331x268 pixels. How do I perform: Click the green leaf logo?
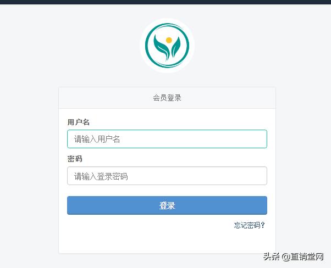click(167, 46)
